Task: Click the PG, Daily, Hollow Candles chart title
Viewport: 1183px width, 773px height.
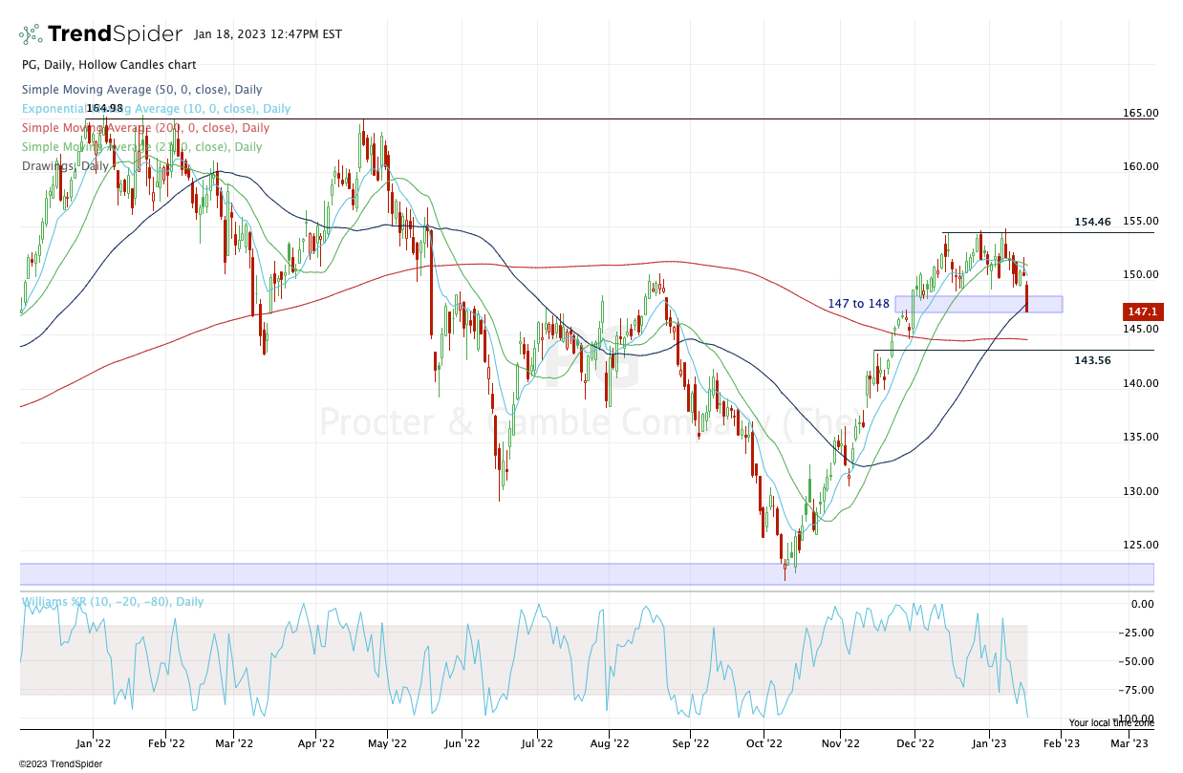Action: pyautogui.click(x=109, y=65)
